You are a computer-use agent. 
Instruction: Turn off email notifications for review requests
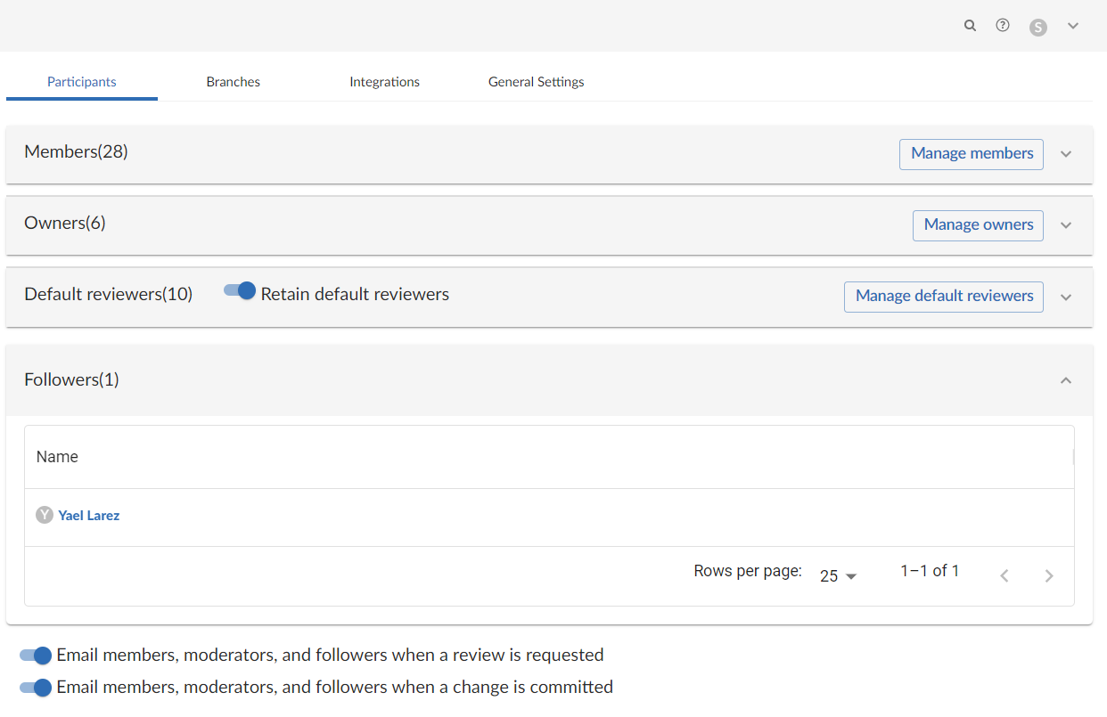[34, 655]
